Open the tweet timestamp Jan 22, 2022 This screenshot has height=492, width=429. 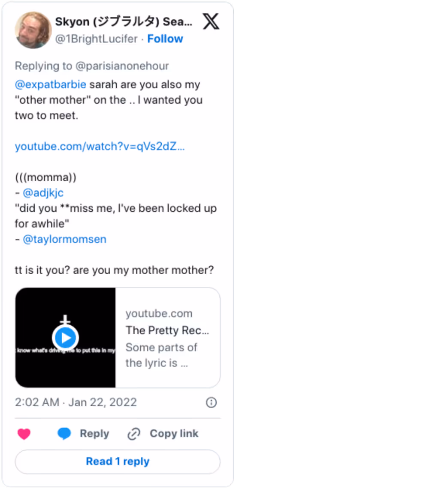[x=76, y=402]
